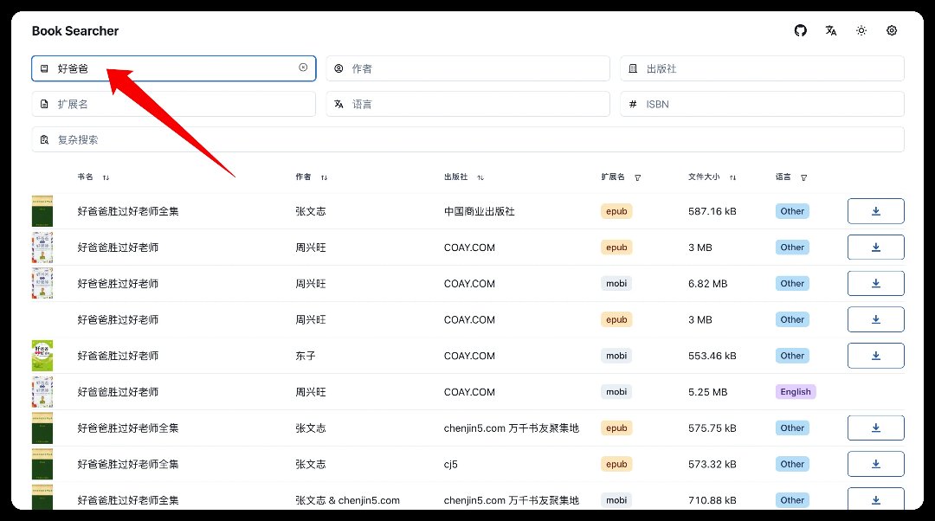This screenshot has height=521, width=935.
Task: Download the 6.82 MB mobi book
Action: click(875, 283)
